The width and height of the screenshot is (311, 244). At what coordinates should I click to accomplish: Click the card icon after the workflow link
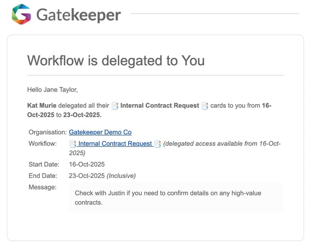pyautogui.click(x=157, y=144)
